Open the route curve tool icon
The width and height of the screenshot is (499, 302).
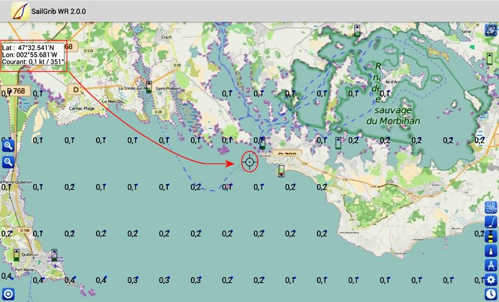pyautogui.click(x=491, y=222)
